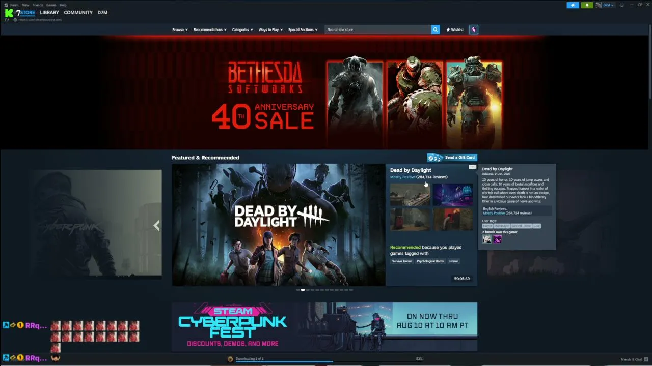Select the red-lit screenshot thumbnail

coord(453,220)
